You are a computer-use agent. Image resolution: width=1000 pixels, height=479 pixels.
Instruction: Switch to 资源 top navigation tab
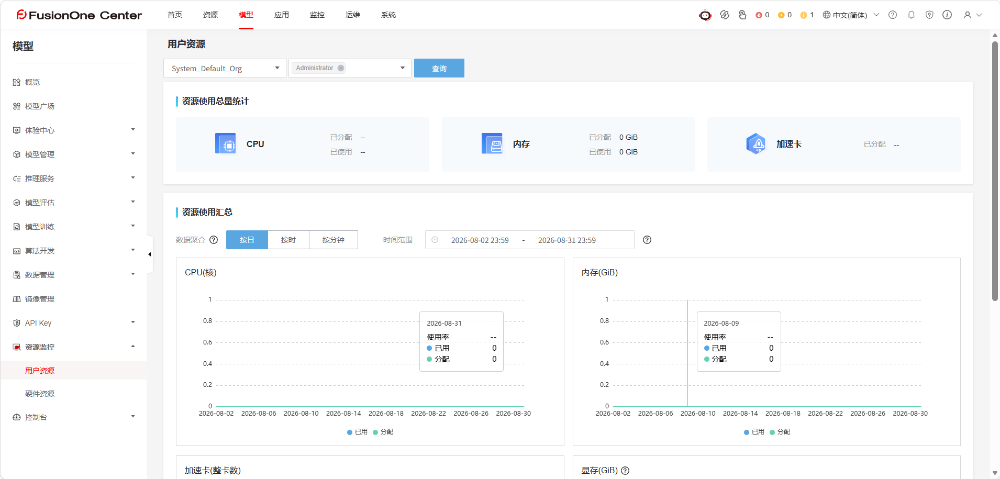point(210,15)
